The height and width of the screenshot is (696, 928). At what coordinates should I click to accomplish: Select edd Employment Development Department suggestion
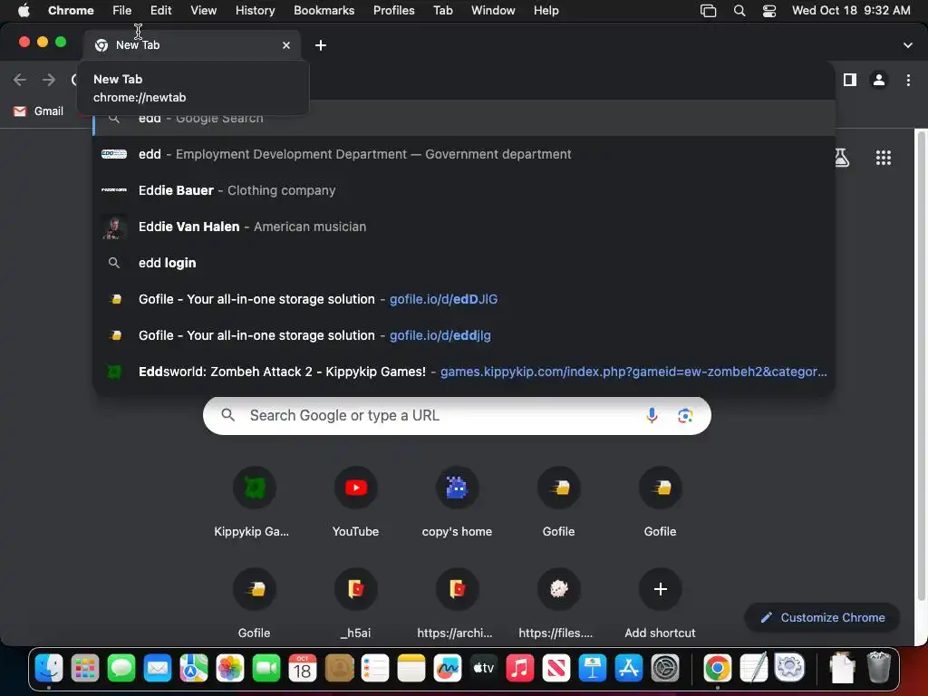click(464, 154)
